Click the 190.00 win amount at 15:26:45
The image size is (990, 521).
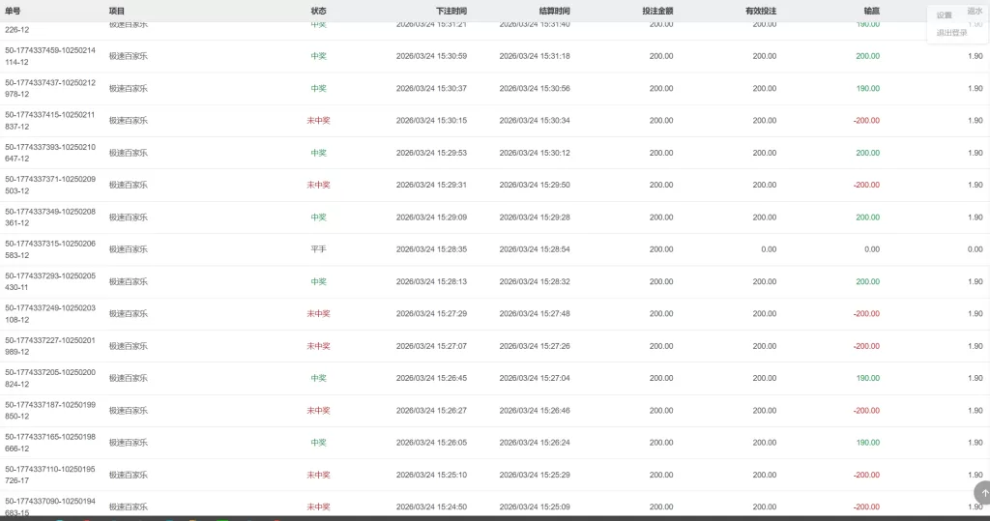click(x=867, y=379)
